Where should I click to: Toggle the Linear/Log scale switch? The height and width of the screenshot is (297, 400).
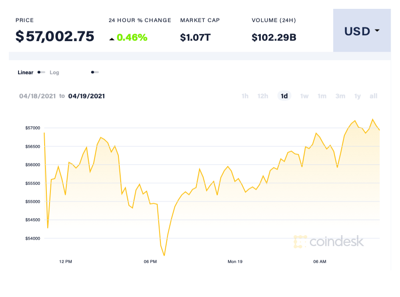tap(41, 72)
